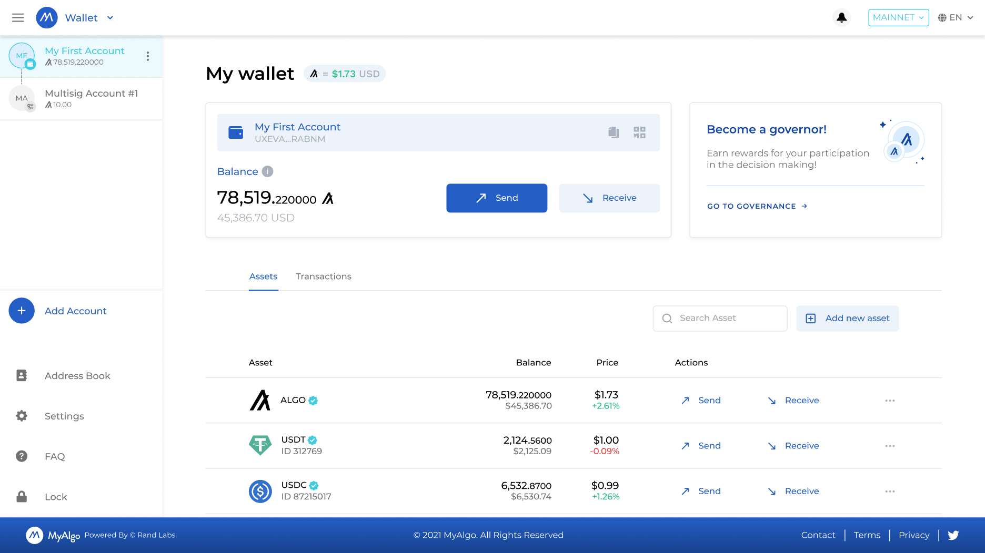985x553 pixels.
Task: Show the account QR code
Action: tap(639, 132)
